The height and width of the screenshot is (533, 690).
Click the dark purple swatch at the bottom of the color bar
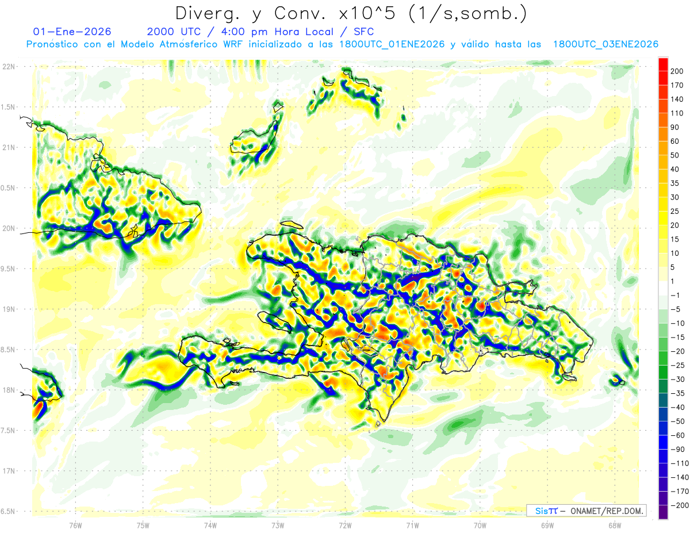click(663, 512)
